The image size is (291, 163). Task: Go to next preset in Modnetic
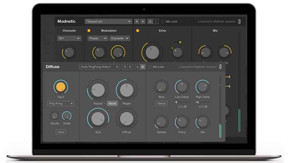(143, 22)
